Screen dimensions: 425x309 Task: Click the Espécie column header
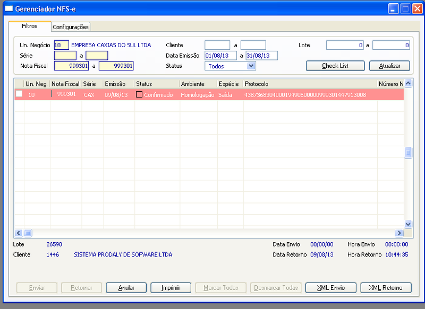(x=230, y=84)
